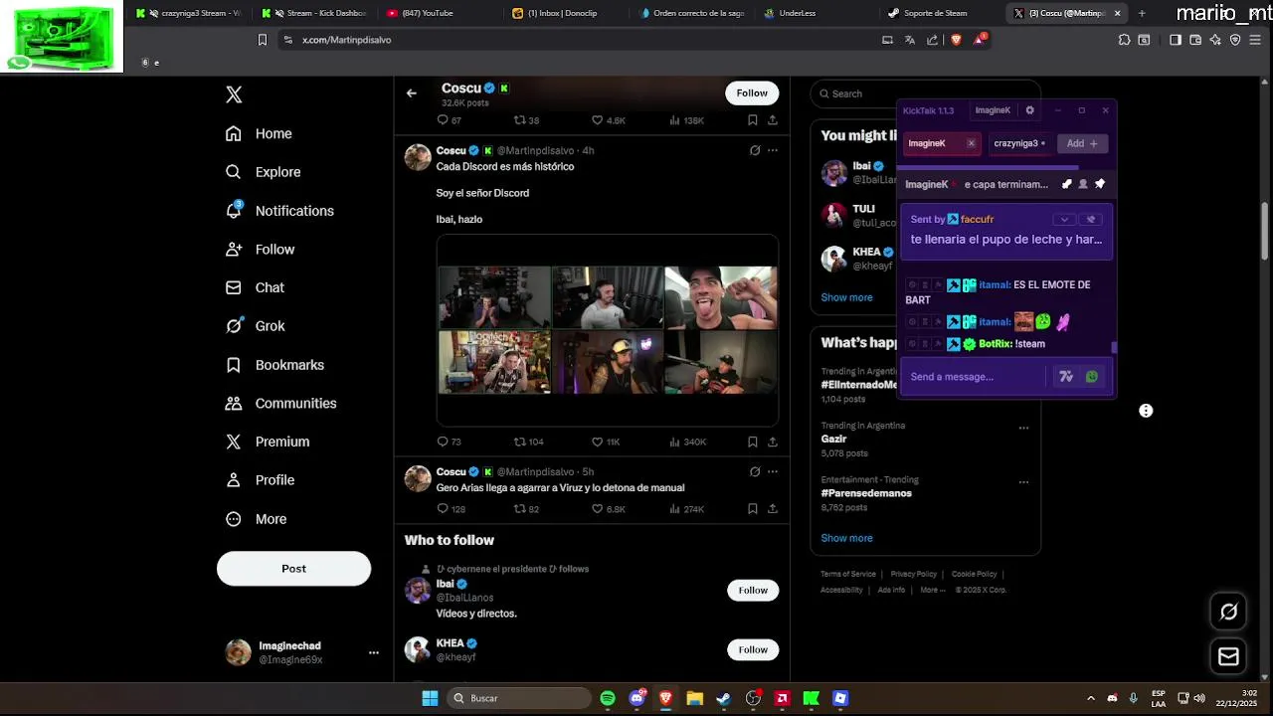Image resolution: width=1273 pixels, height=716 pixels.
Task: Switch to the Soporte de Steam tab
Action: 935,13
